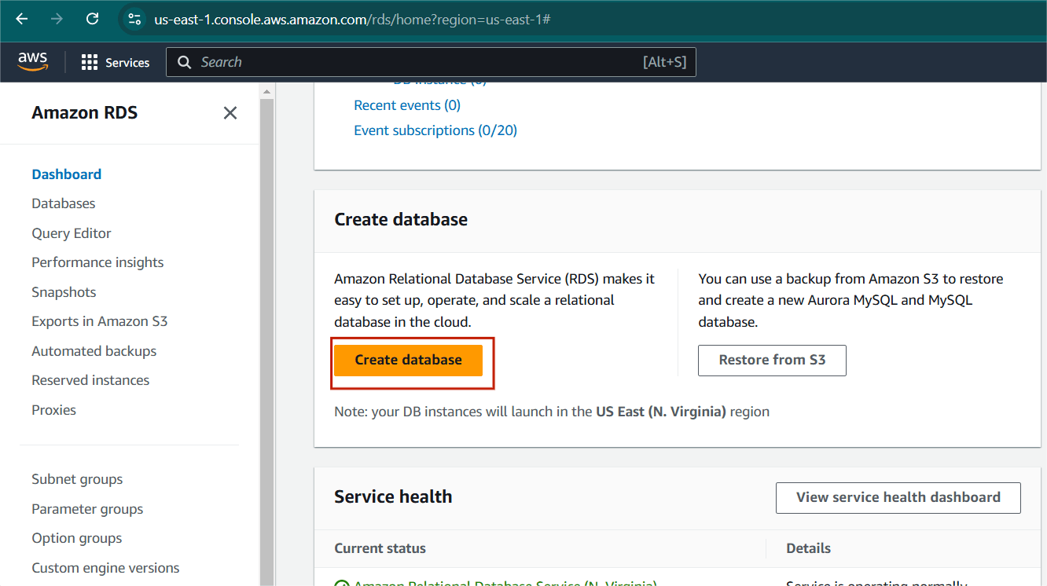Open Subnet groups
The width and height of the screenshot is (1047, 586).
click(77, 479)
